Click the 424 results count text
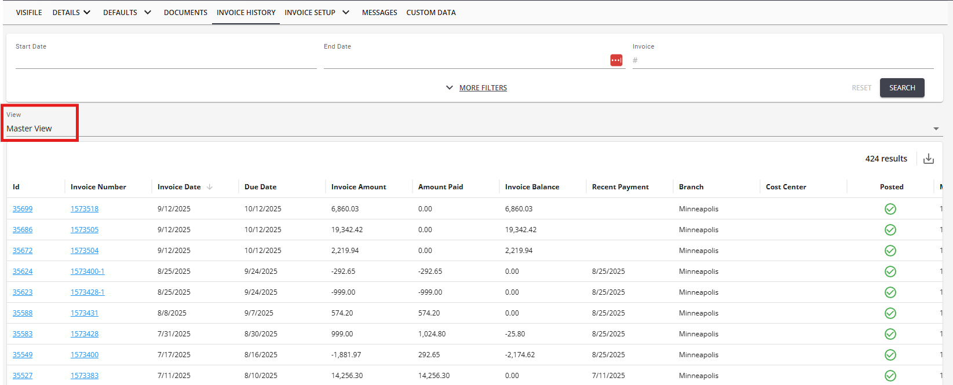 886,159
